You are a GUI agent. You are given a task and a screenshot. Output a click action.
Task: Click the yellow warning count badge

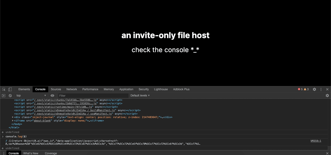coord(306,89)
